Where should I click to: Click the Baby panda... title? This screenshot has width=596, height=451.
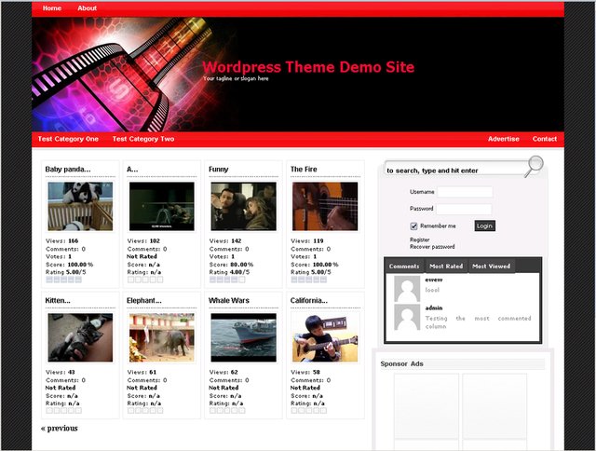68,170
